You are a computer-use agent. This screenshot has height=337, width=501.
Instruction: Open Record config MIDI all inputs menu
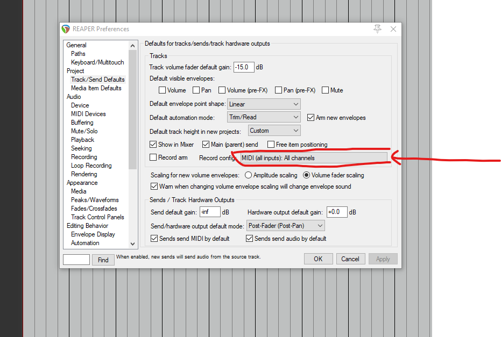[313, 158]
